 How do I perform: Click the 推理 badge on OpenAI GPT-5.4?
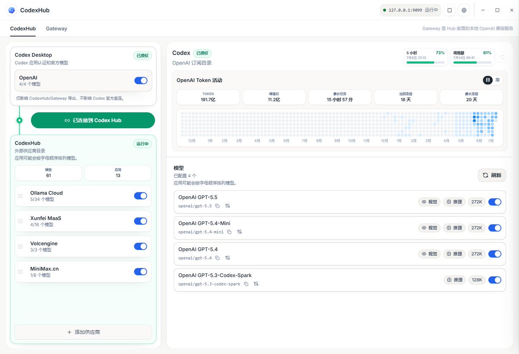coord(455,254)
